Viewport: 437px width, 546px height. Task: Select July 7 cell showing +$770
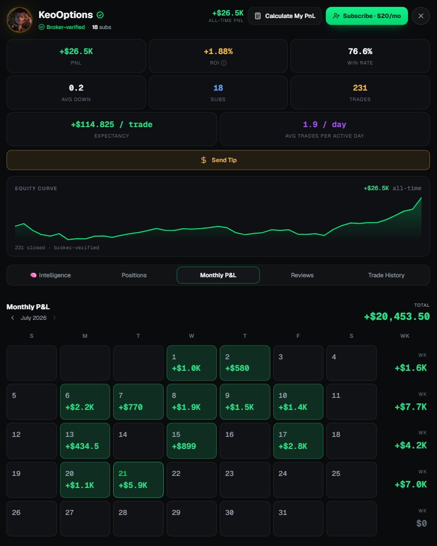coord(138,402)
